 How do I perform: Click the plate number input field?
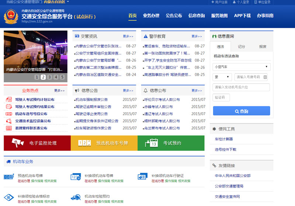tap(251, 77)
